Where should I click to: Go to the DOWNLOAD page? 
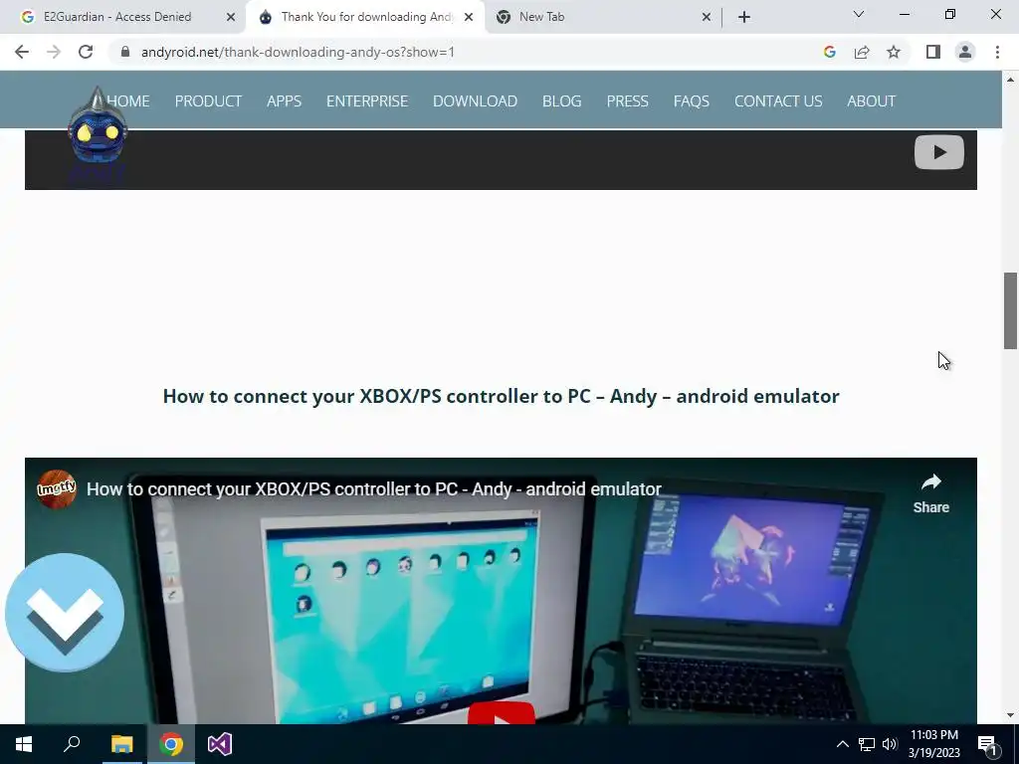pos(475,101)
